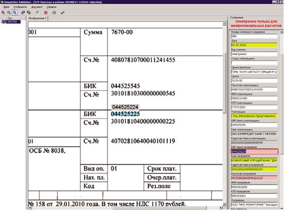Click the zoom in magnifier icon
The height and width of the screenshot is (212, 284).
pos(3,12)
